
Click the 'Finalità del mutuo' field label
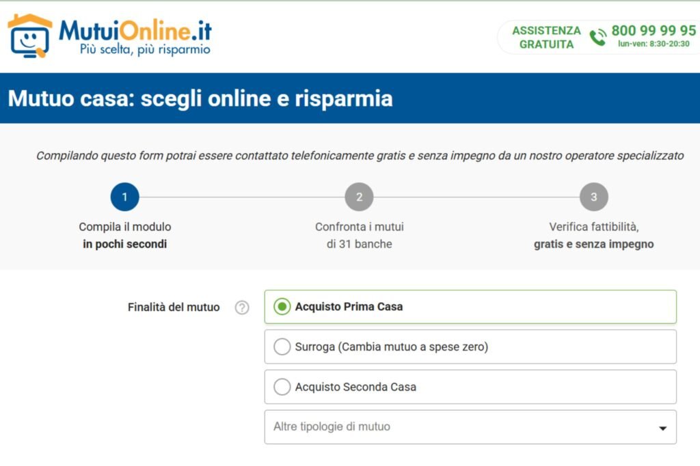coord(174,307)
